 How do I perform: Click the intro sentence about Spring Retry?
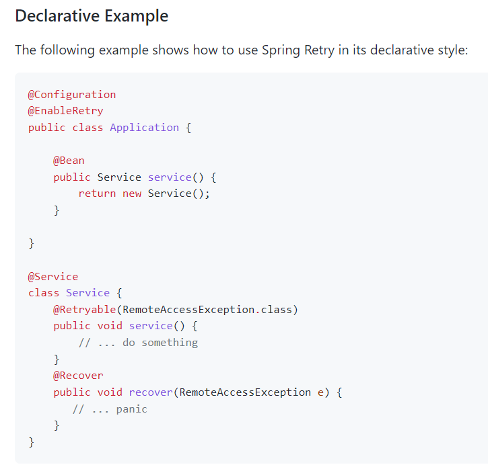242,50
